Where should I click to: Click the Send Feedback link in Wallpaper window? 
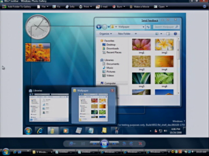[x=150, y=20]
